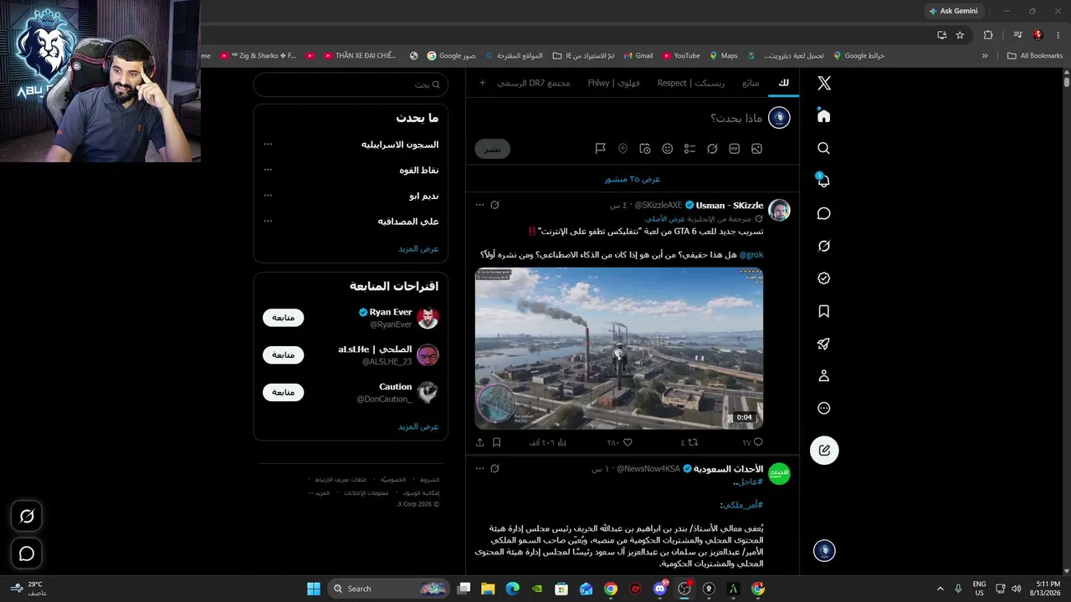Expand footer المزيد more links

(x=319, y=493)
